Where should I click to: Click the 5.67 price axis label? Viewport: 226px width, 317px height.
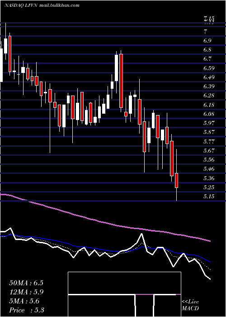coord(209,150)
